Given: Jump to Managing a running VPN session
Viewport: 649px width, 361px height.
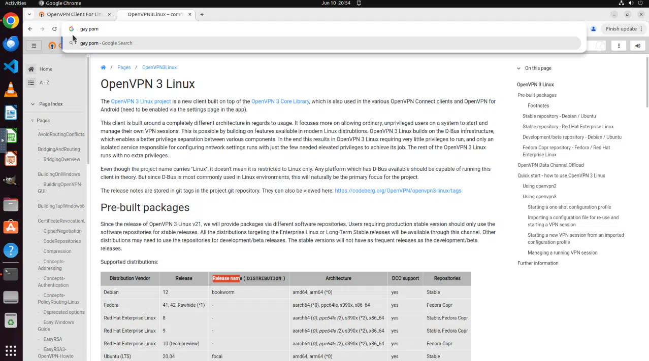Looking at the screenshot, I should (x=563, y=252).
